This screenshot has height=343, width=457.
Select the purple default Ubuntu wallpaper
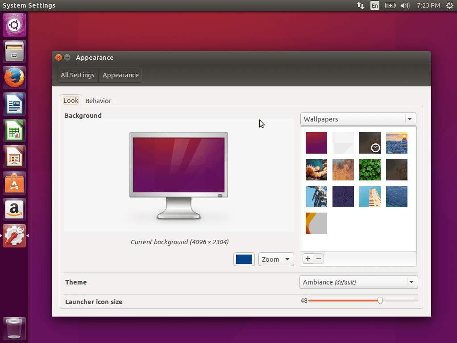coord(316,143)
